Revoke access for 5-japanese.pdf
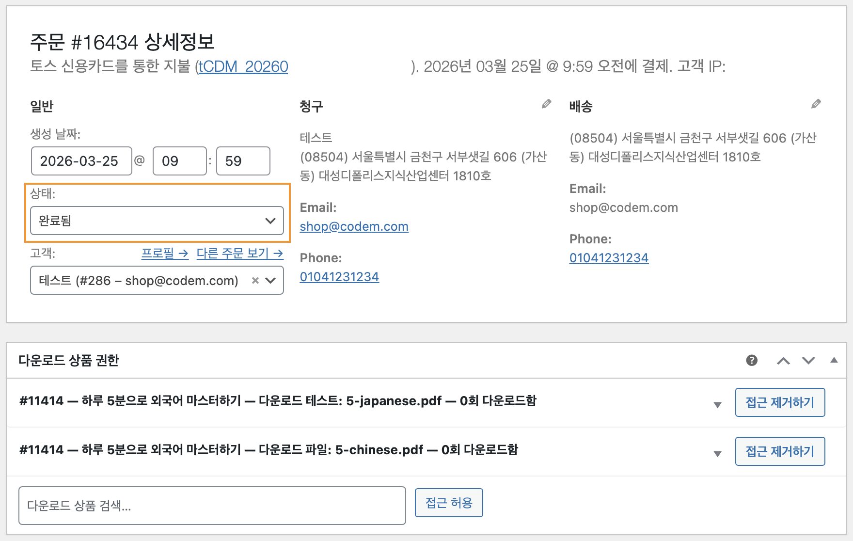The height and width of the screenshot is (541, 853). pos(779,402)
